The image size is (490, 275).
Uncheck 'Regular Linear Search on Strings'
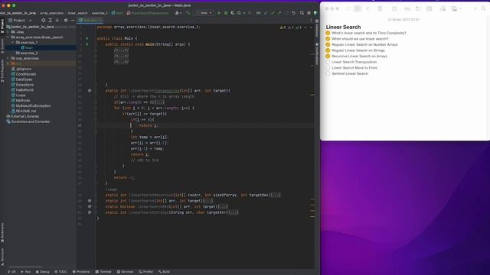click(328, 50)
